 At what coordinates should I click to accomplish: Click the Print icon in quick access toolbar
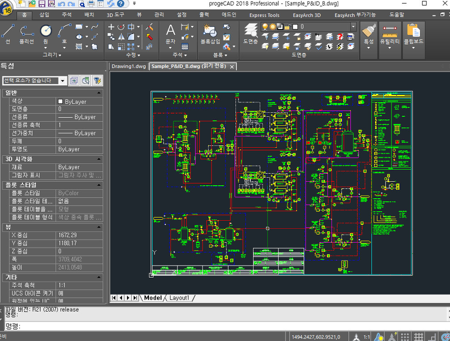(x=91, y=3)
